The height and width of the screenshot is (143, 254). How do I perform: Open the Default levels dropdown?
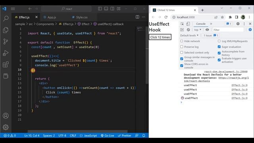(189, 35)
